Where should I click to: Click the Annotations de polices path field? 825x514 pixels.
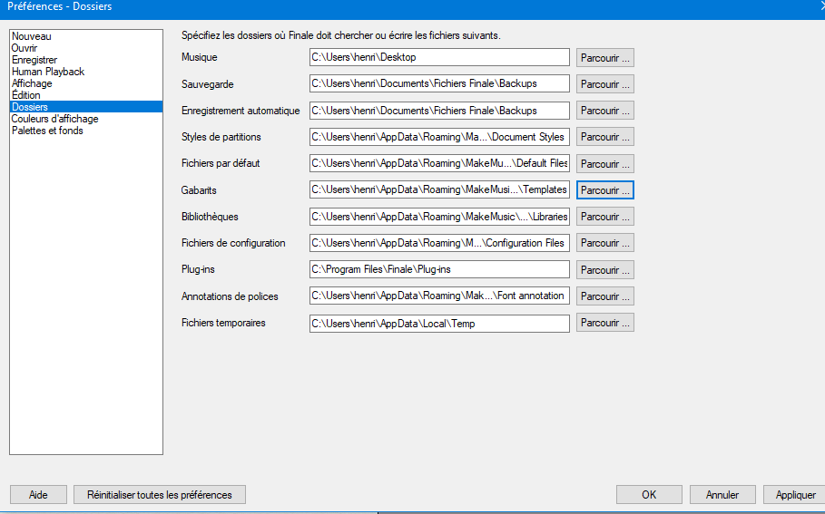tap(439, 296)
